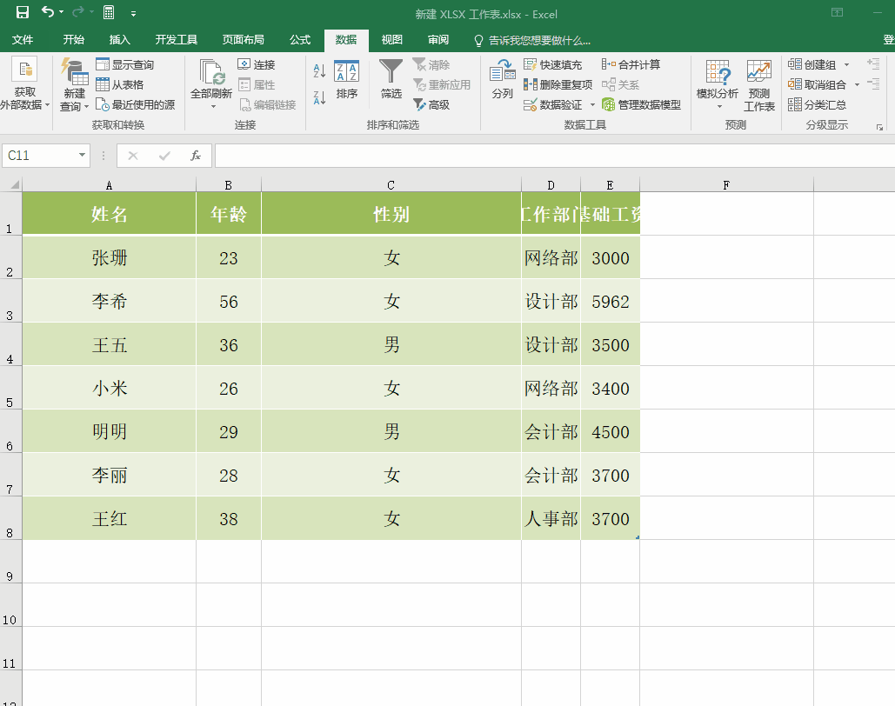Click the 全部刷新 icon
895x706 pixels.
211,72
